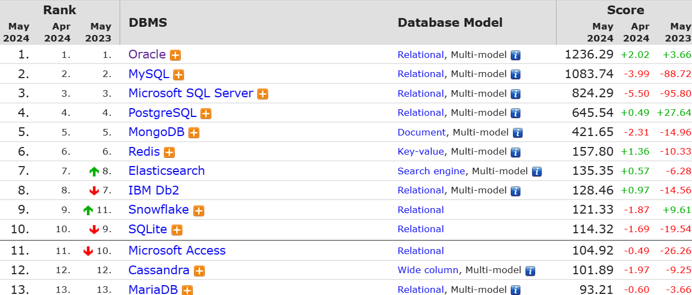Screen dimensions: 692x295
Task: Click the Redis monthly change +1.36
Action: pos(635,151)
